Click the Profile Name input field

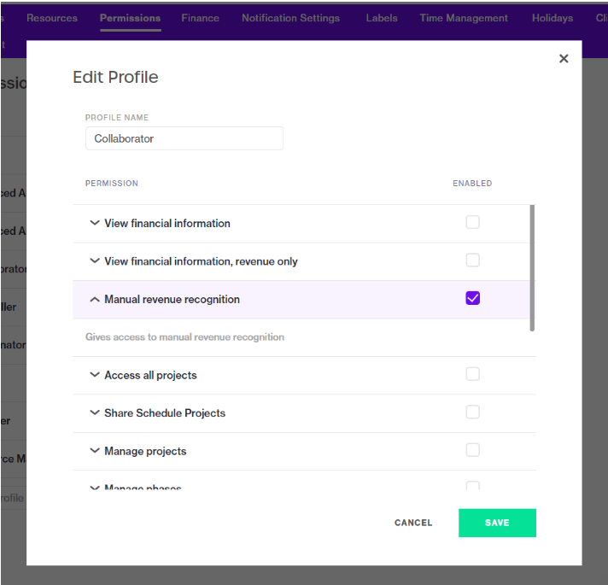tap(184, 138)
